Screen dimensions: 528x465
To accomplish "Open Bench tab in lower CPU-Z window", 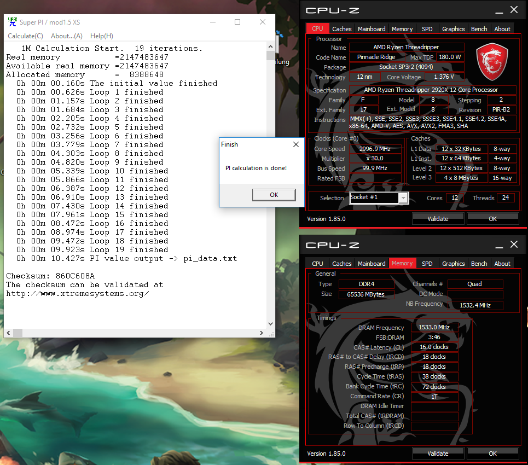I will [x=479, y=264].
